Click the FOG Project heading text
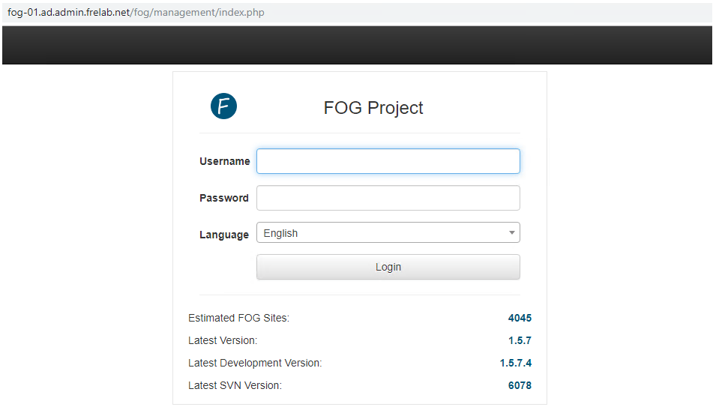This screenshot has width=716, height=410. tap(373, 108)
